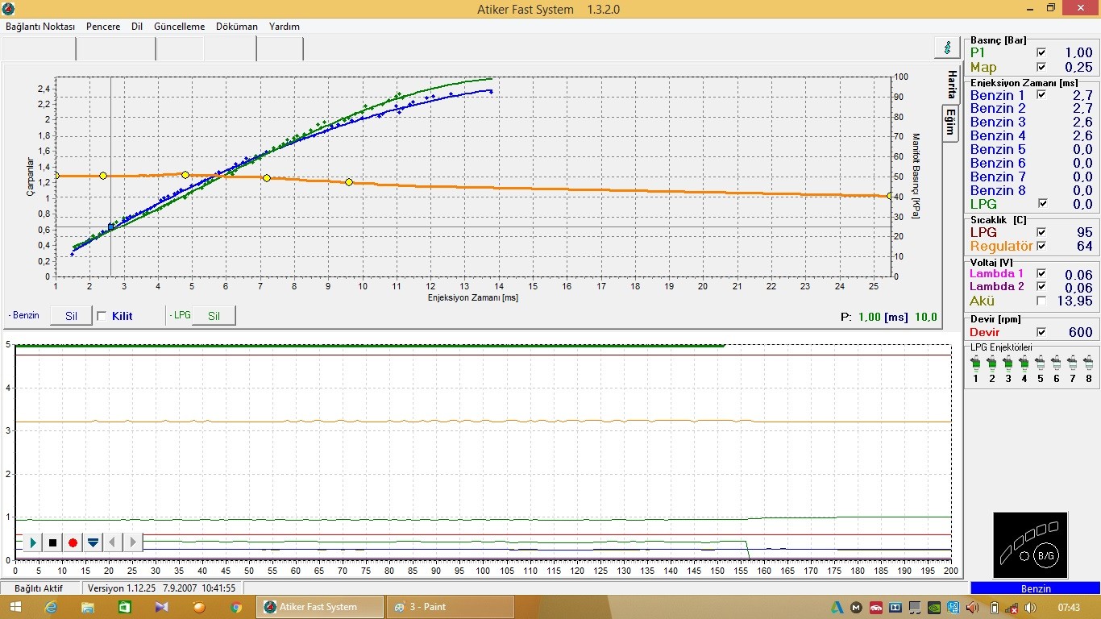Open Chrome from the taskbar
1101x619 pixels.
236,607
